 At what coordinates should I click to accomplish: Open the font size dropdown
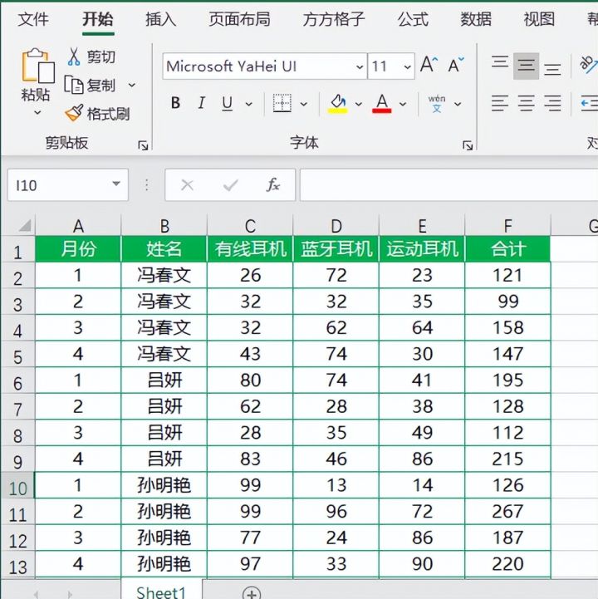[x=408, y=66]
